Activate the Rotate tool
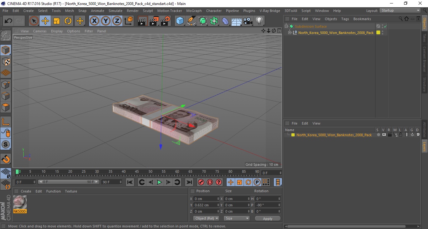428x229 pixels. click(68, 21)
